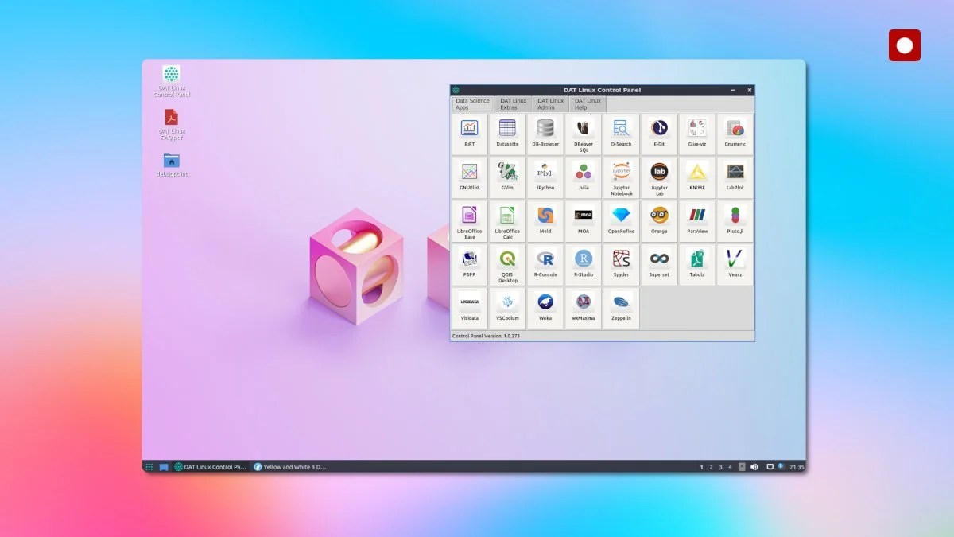Start Weka
This screenshot has height=537, width=954.
tap(545, 309)
